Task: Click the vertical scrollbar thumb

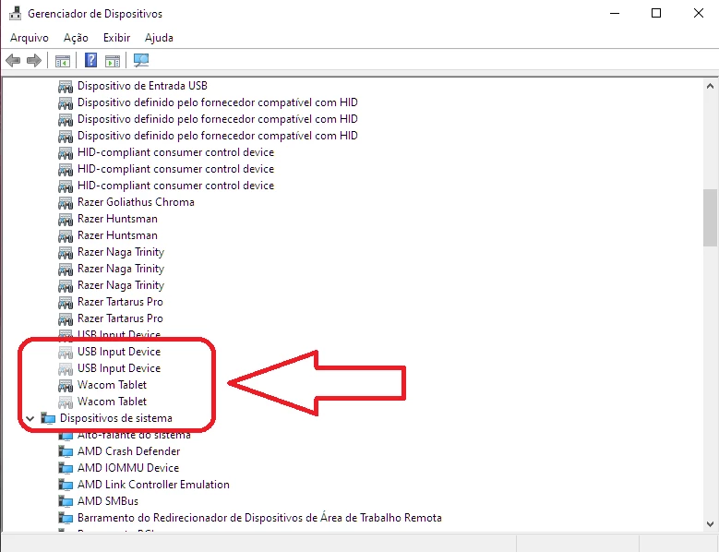Action: point(710,218)
